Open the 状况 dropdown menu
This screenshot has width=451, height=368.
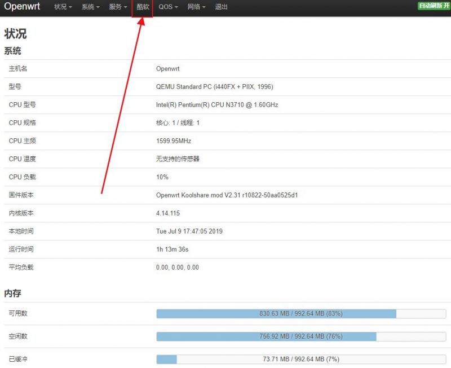click(63, 7)
